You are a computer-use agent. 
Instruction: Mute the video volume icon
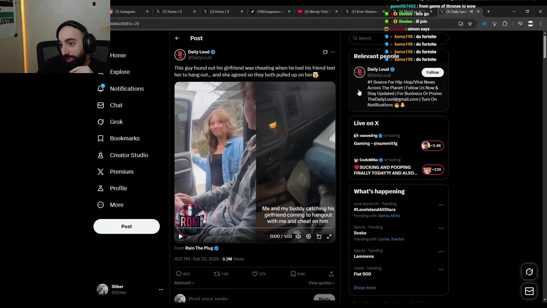pyautogui.click(x=298, y=236)
